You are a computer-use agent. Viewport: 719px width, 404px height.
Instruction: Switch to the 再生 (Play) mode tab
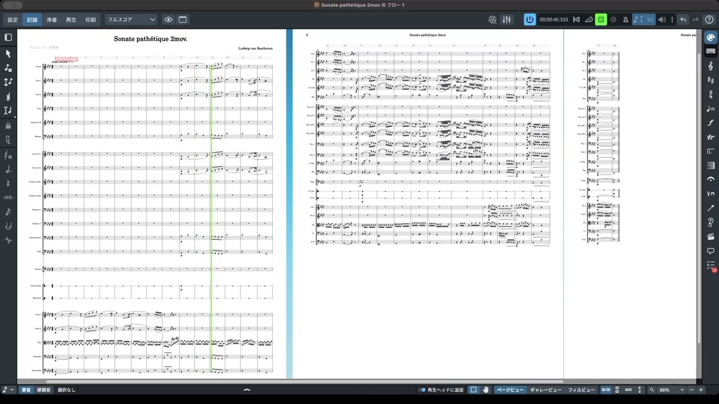(71, 20)
